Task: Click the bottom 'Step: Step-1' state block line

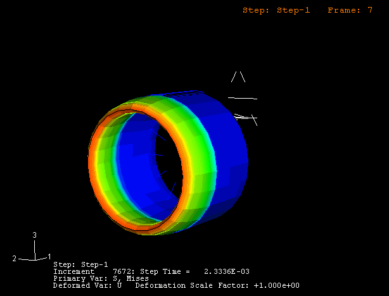Action: [x=80, y=264]
